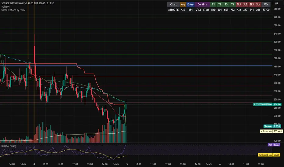Open the SENSEX OPTIONS 05 Feb 2026 PUT symbol title
284x167 pixels.
(27, 3)
